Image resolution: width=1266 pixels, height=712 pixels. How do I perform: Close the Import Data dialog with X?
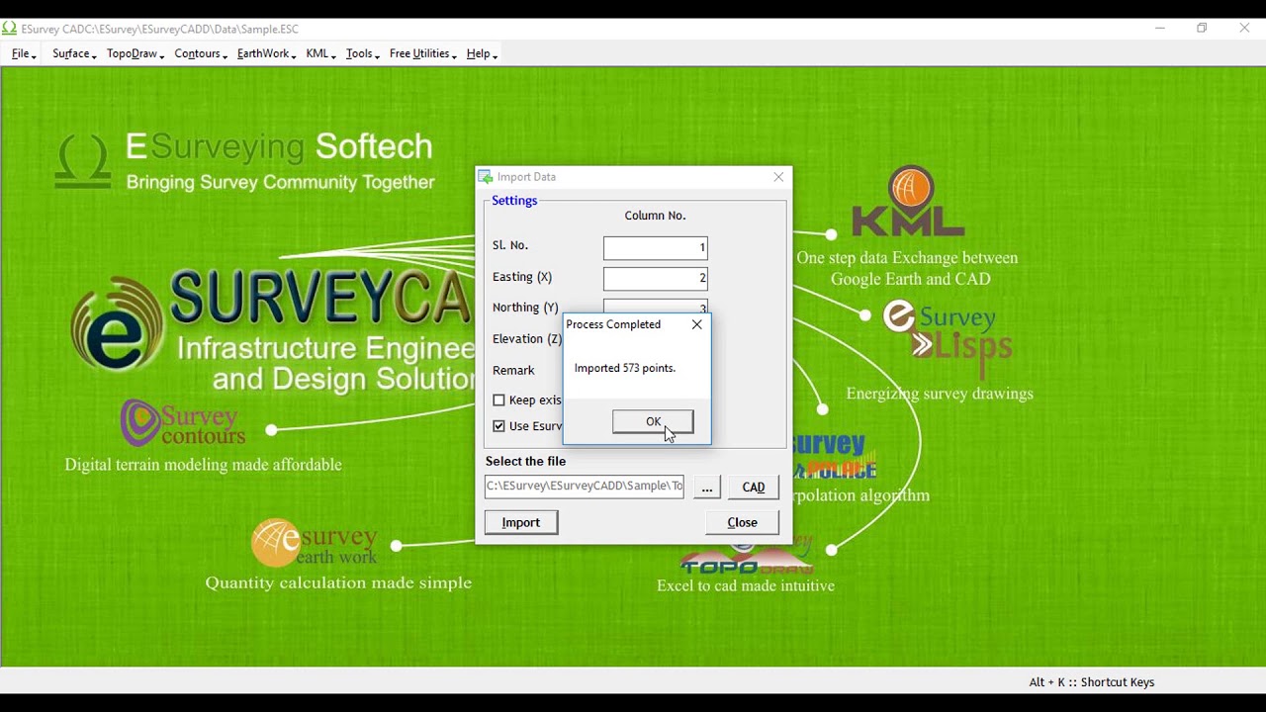pos(778,177)
